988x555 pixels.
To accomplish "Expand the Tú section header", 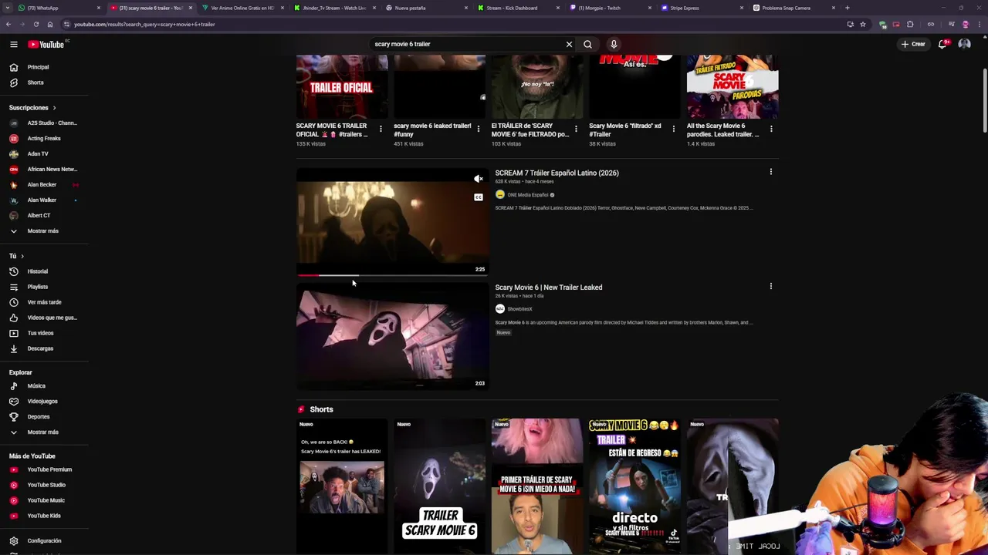I will click(16, 256).
